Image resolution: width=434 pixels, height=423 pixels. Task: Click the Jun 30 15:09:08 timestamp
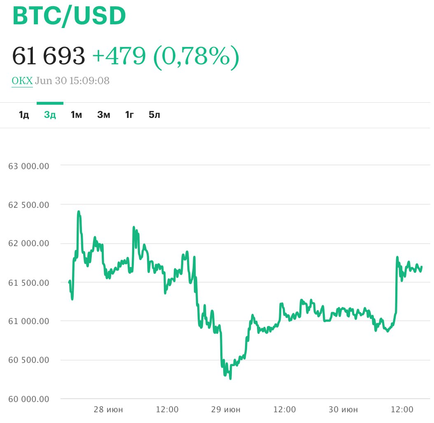(x=72, y=81)
